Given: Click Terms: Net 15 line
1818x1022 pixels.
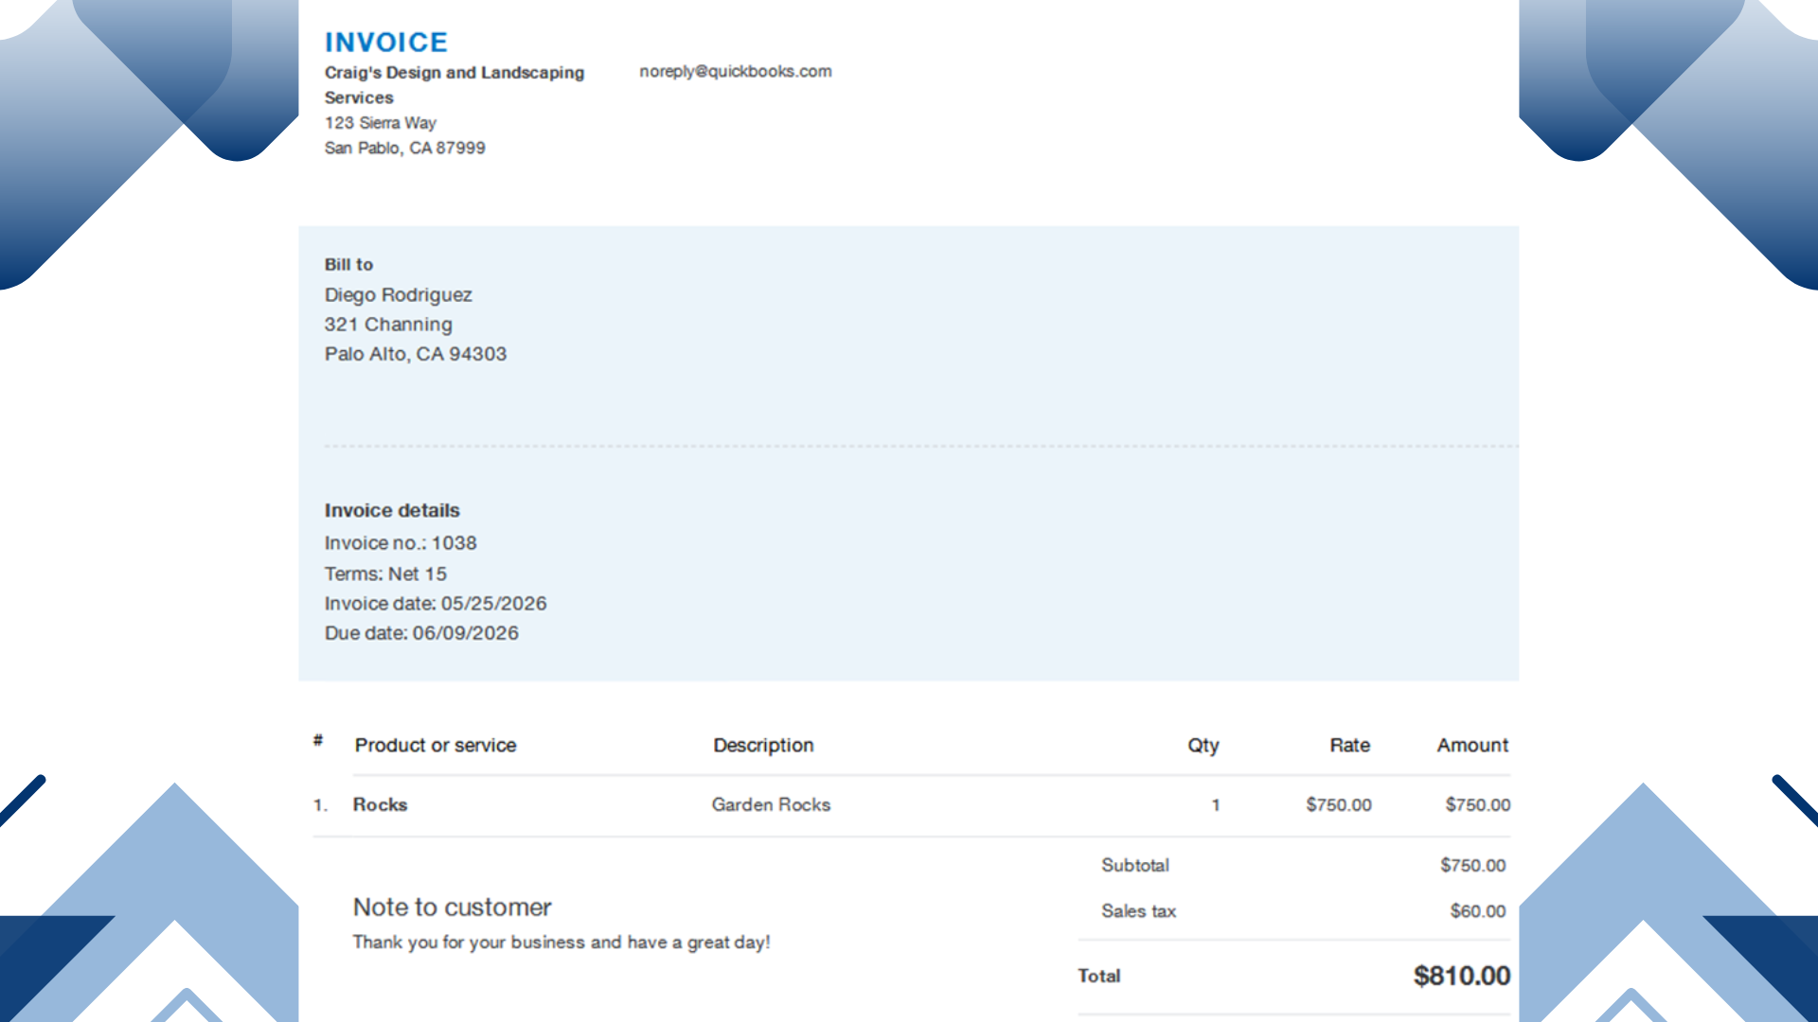Looking at the screenshot, I should 385,574.
